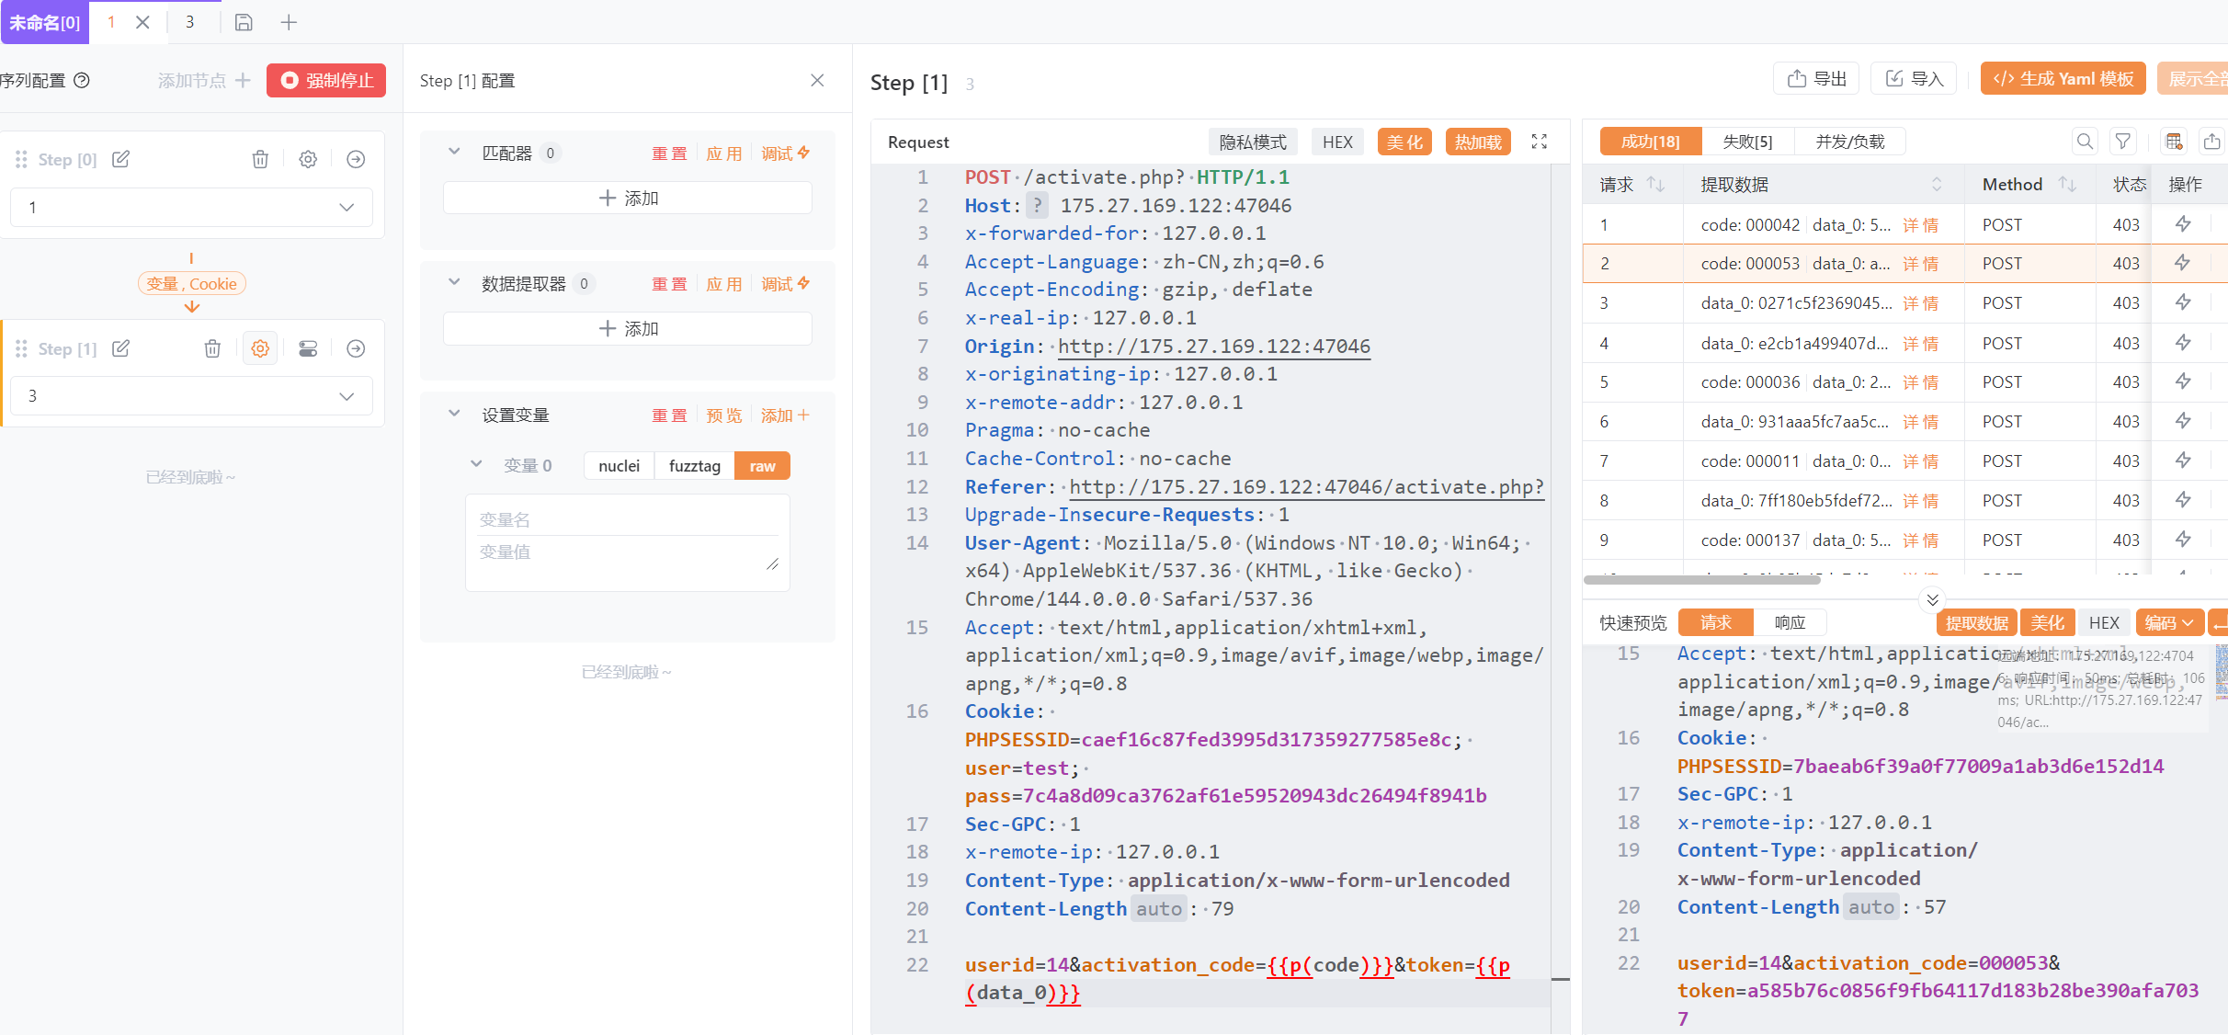Open the 编码 dropdown
Image resolution: width=2228 pixels, height=1035 pixels.
2169,623
